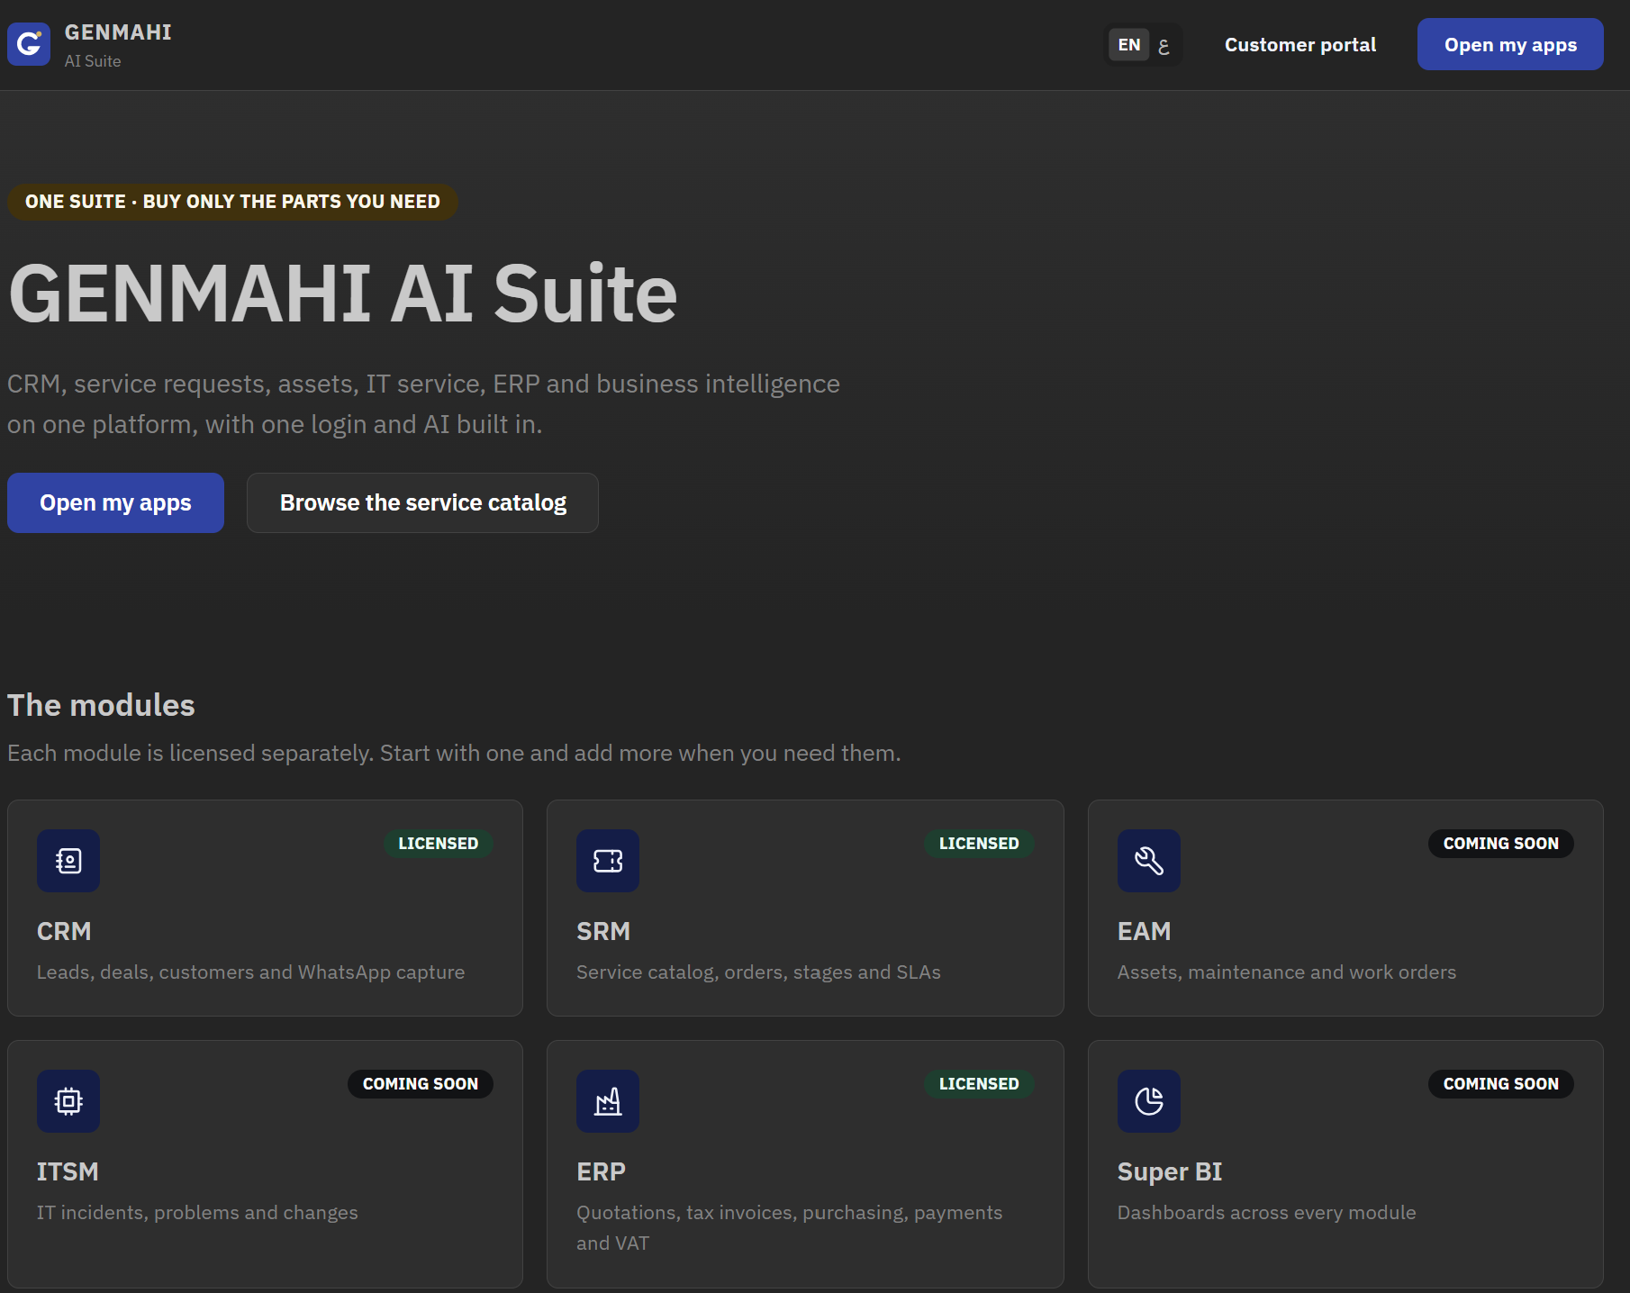Click 'Dashboards across every module' text
Viewport: 1630px width, 1293px height.
pos(1266,1213)
